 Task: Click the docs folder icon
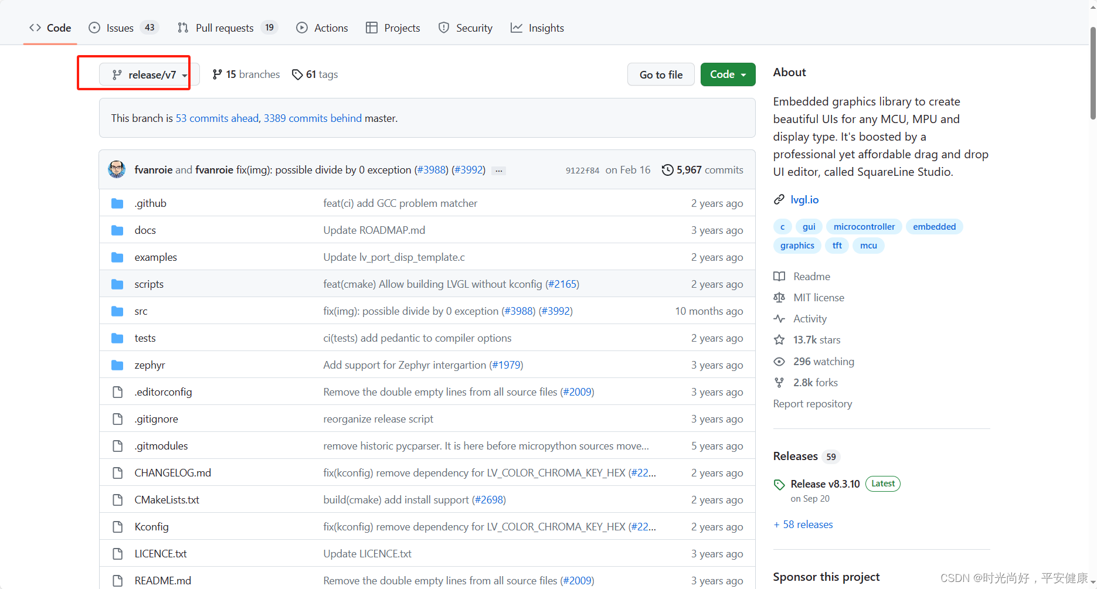pyautogui.click(x=117, y=230)
